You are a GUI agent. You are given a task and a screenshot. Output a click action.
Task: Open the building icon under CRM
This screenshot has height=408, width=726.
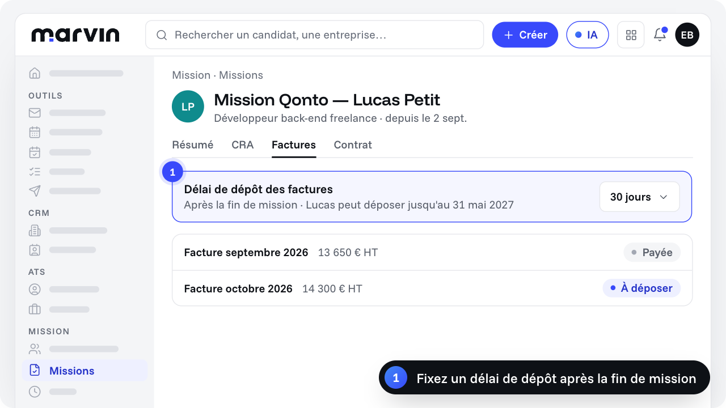pos(35,231)
